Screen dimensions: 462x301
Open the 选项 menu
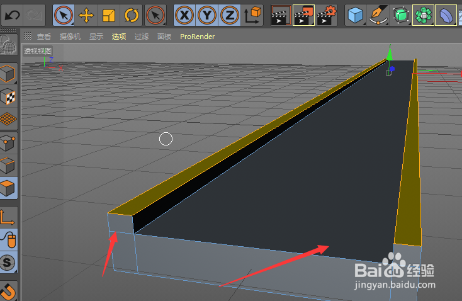119,37
